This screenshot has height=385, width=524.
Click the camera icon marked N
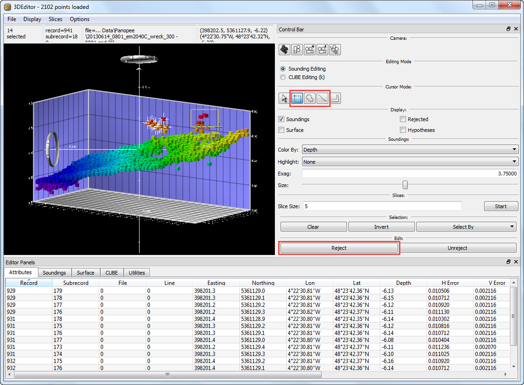[310, 49]
